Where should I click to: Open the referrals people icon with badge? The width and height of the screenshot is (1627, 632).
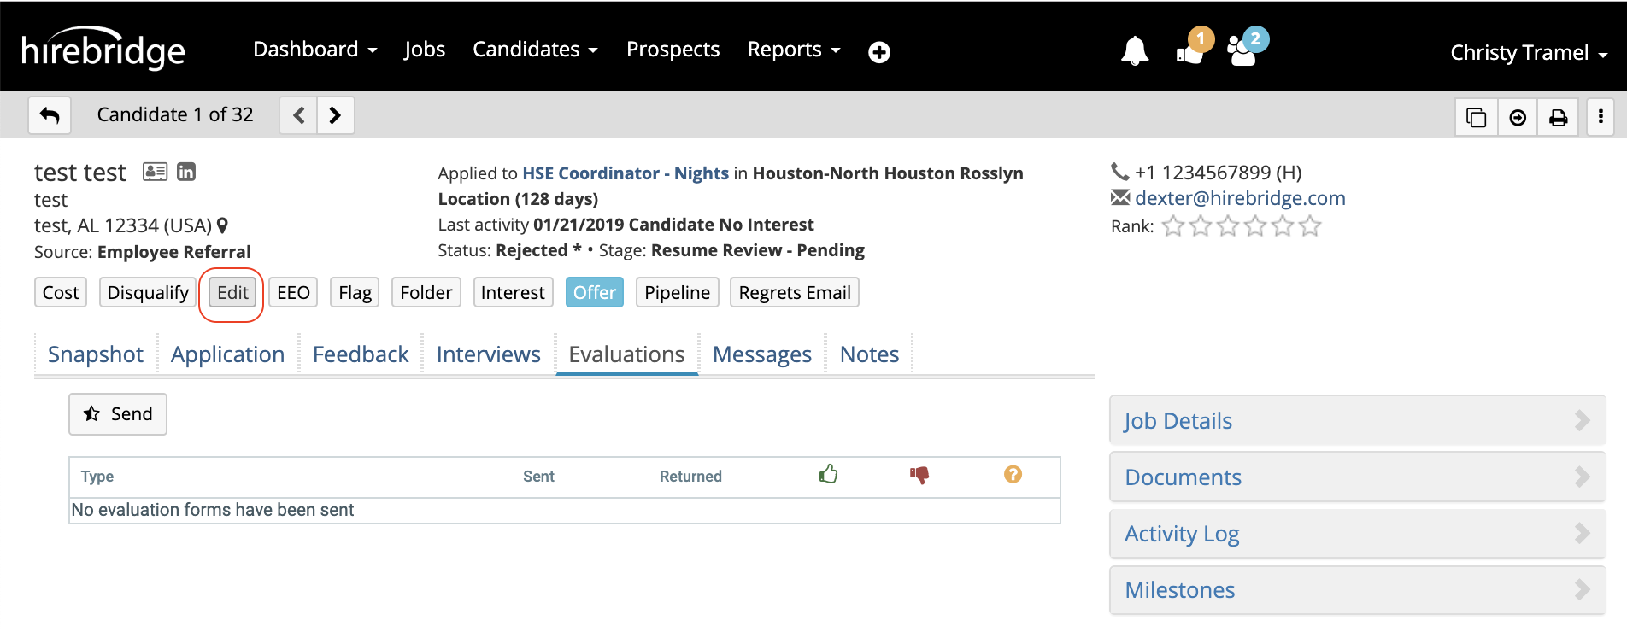click(x=1242, y=52)
